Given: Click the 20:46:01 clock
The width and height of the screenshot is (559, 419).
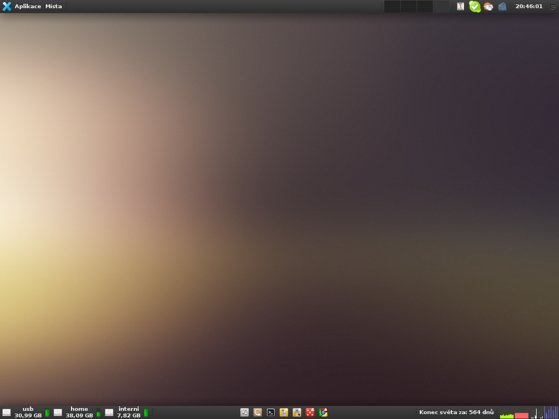Looking at the screenshot, I should click(x=529, y=7).
